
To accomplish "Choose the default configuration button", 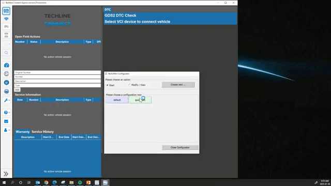I will [117, 100].
